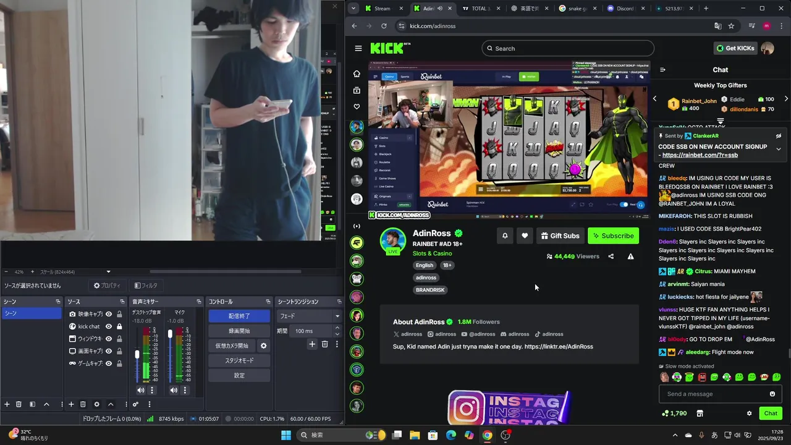
Task: Collapse the chat panel icon
Action: 662,70
